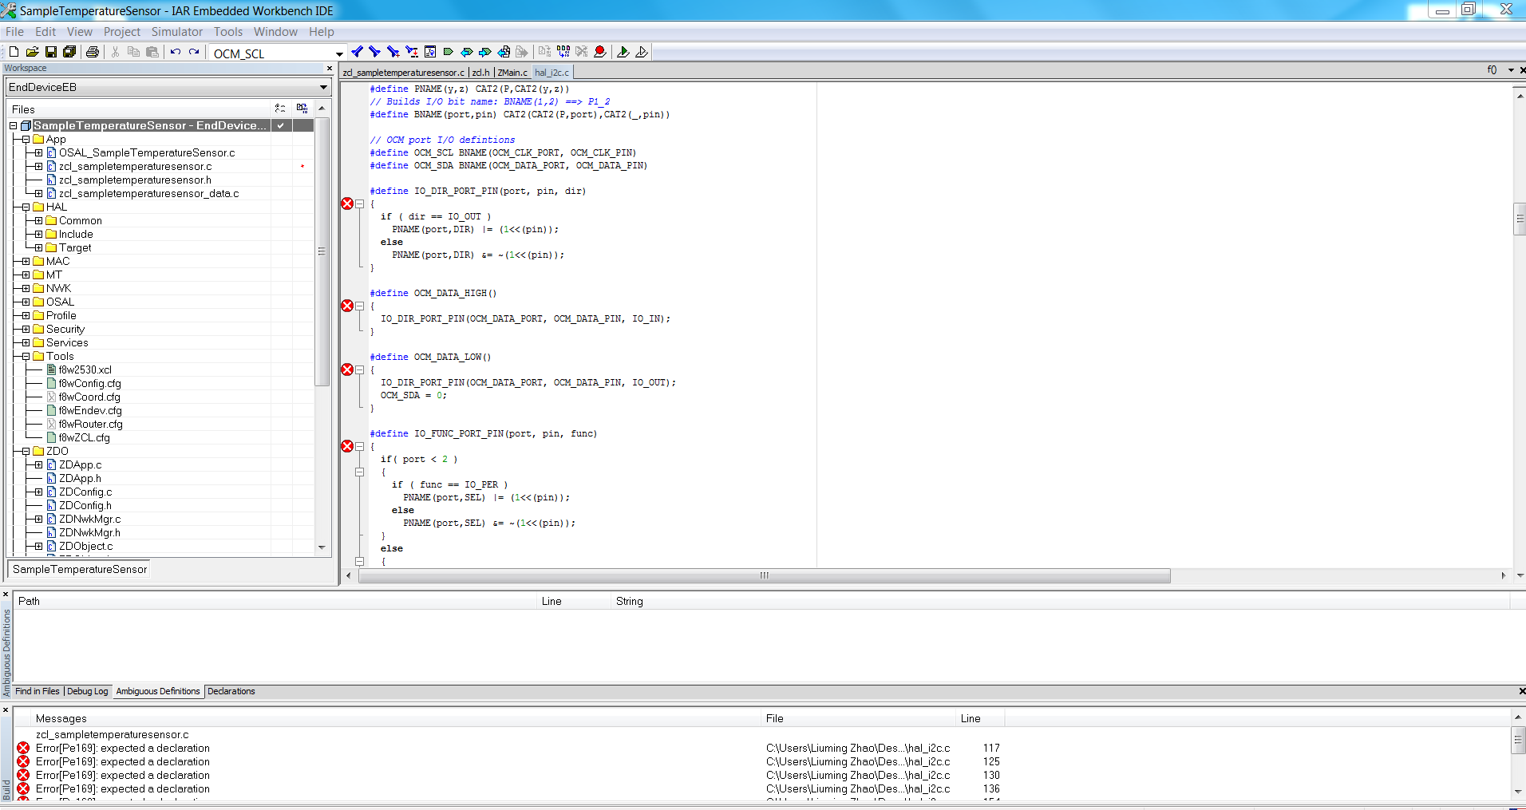
Task: Select the SampleTemperatureSensor workspace tab
Action: pyautogui.click(x=80, y=569)
